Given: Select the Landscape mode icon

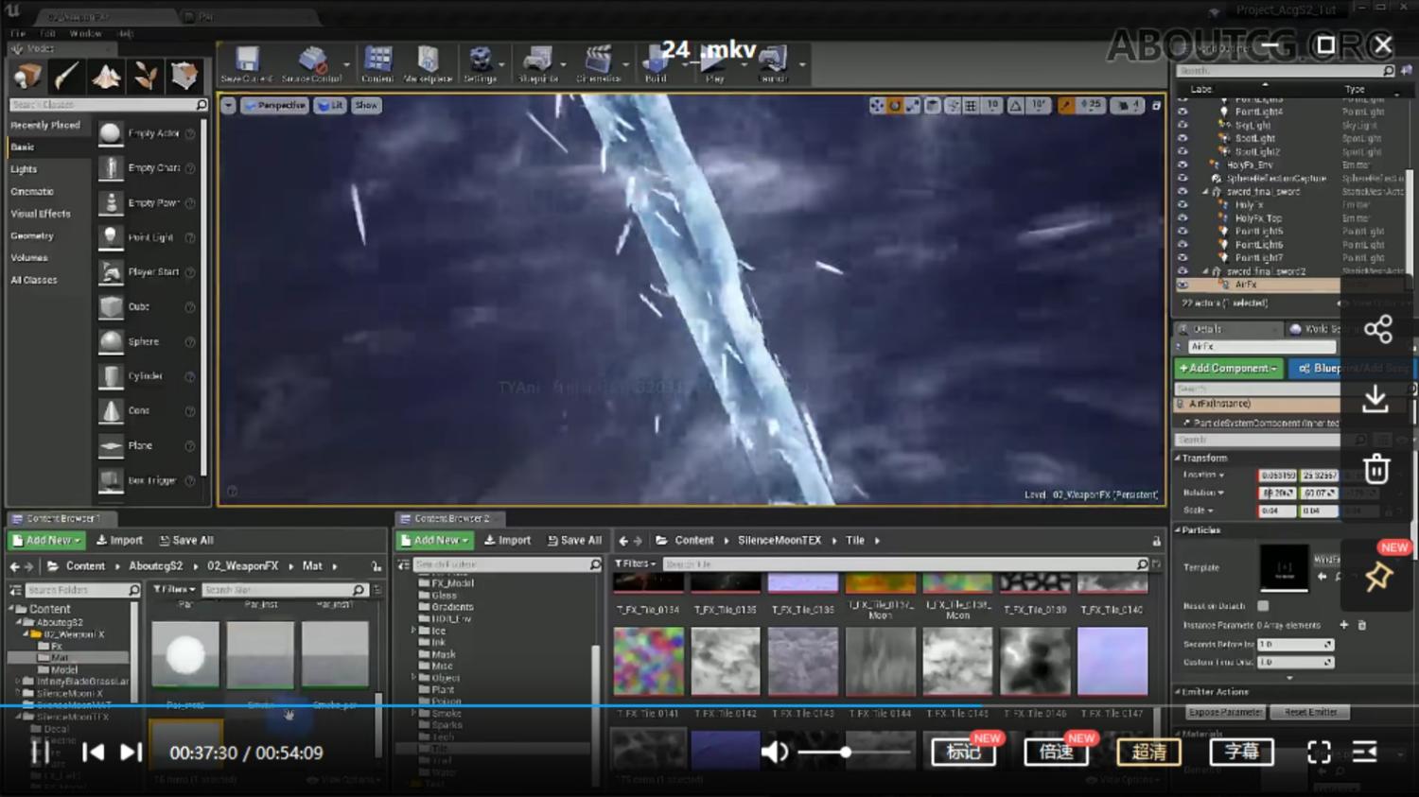Looking at the screenshot, I should point(106,76).
